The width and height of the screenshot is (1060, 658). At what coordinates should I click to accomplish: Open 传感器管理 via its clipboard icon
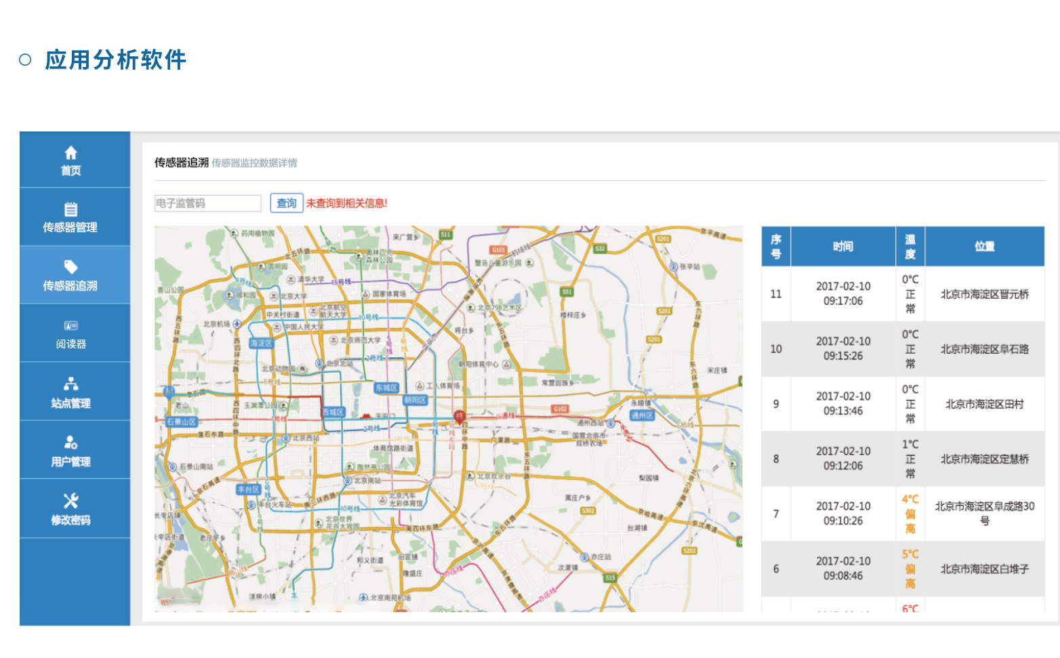(70, 209)
